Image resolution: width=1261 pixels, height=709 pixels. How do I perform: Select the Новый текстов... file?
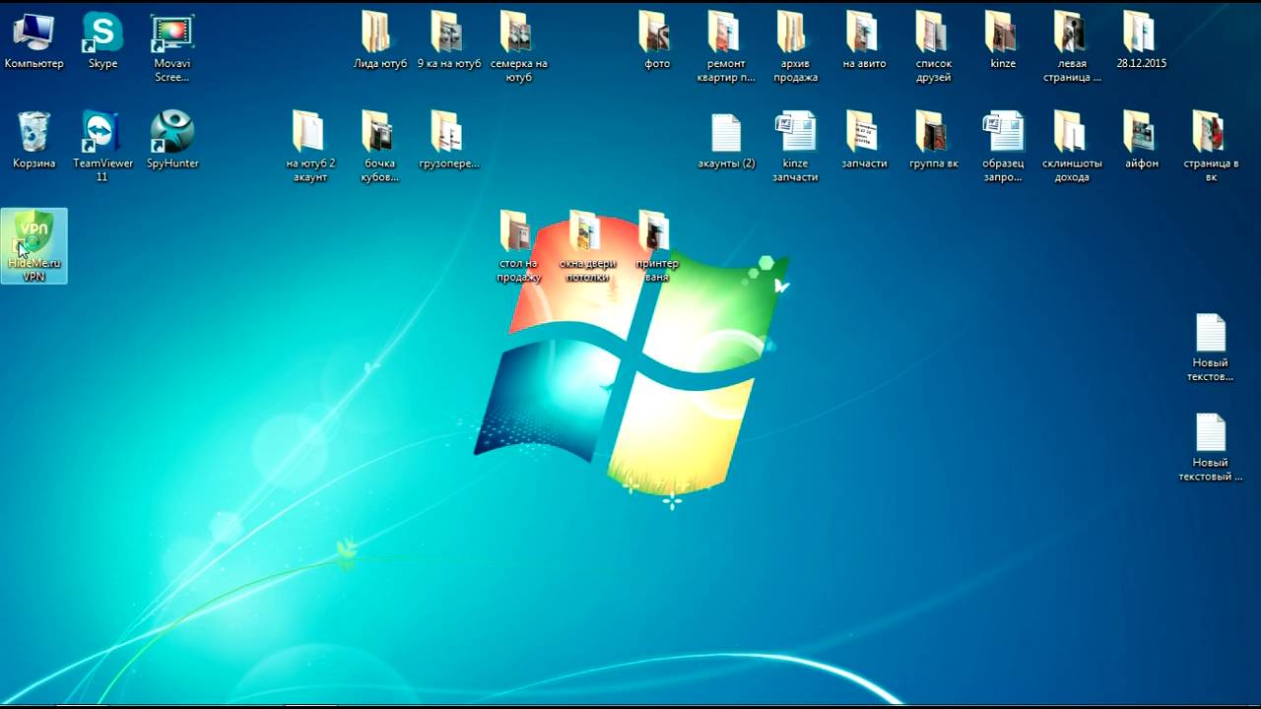(x=1211, y=348)
